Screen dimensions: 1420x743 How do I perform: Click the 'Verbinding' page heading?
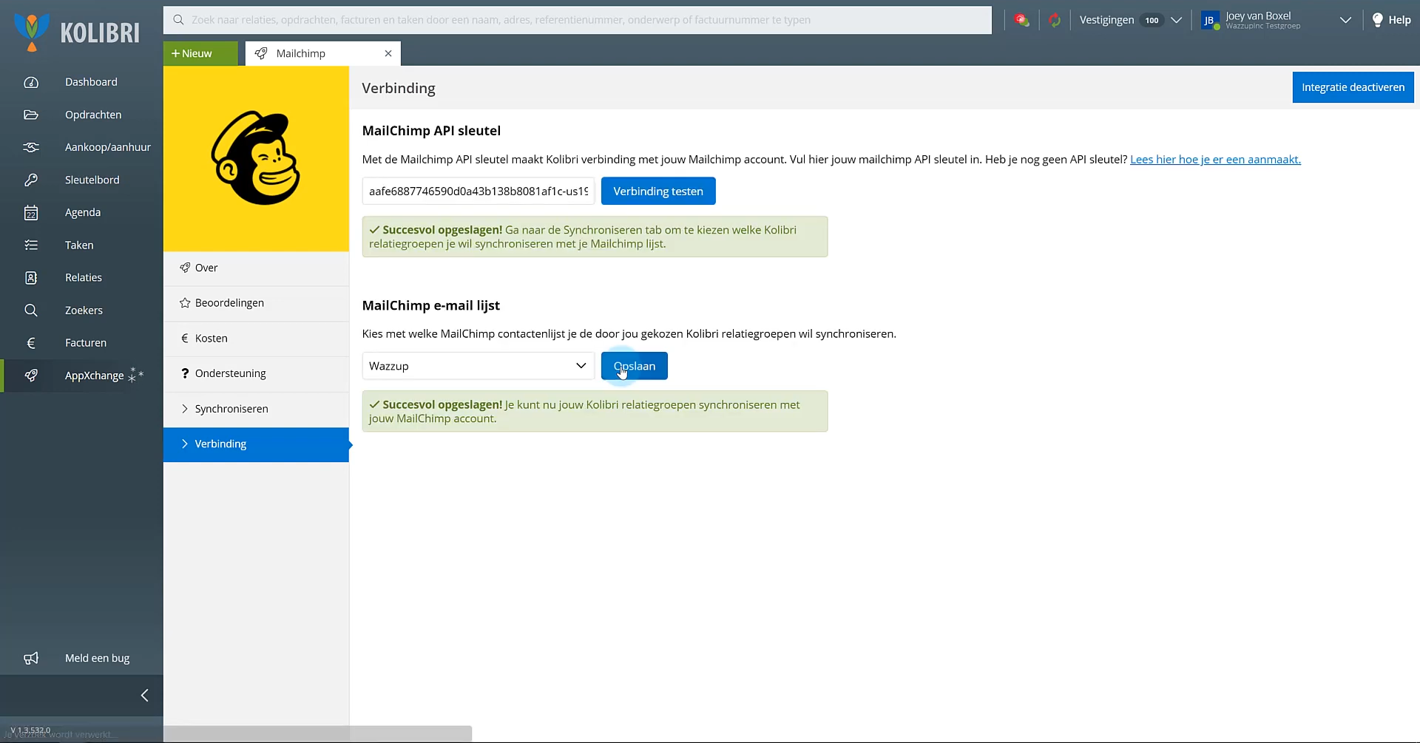click(x=399, y=88)
